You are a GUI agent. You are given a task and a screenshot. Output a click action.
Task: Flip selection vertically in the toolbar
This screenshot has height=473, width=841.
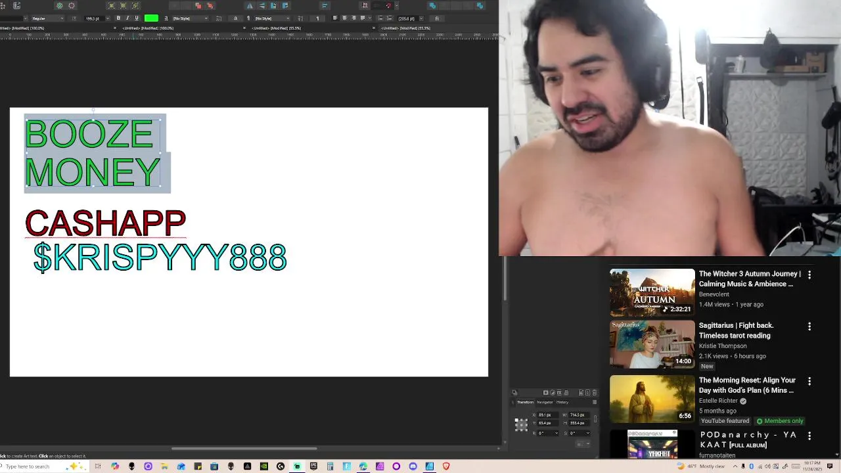click(261, 5)
